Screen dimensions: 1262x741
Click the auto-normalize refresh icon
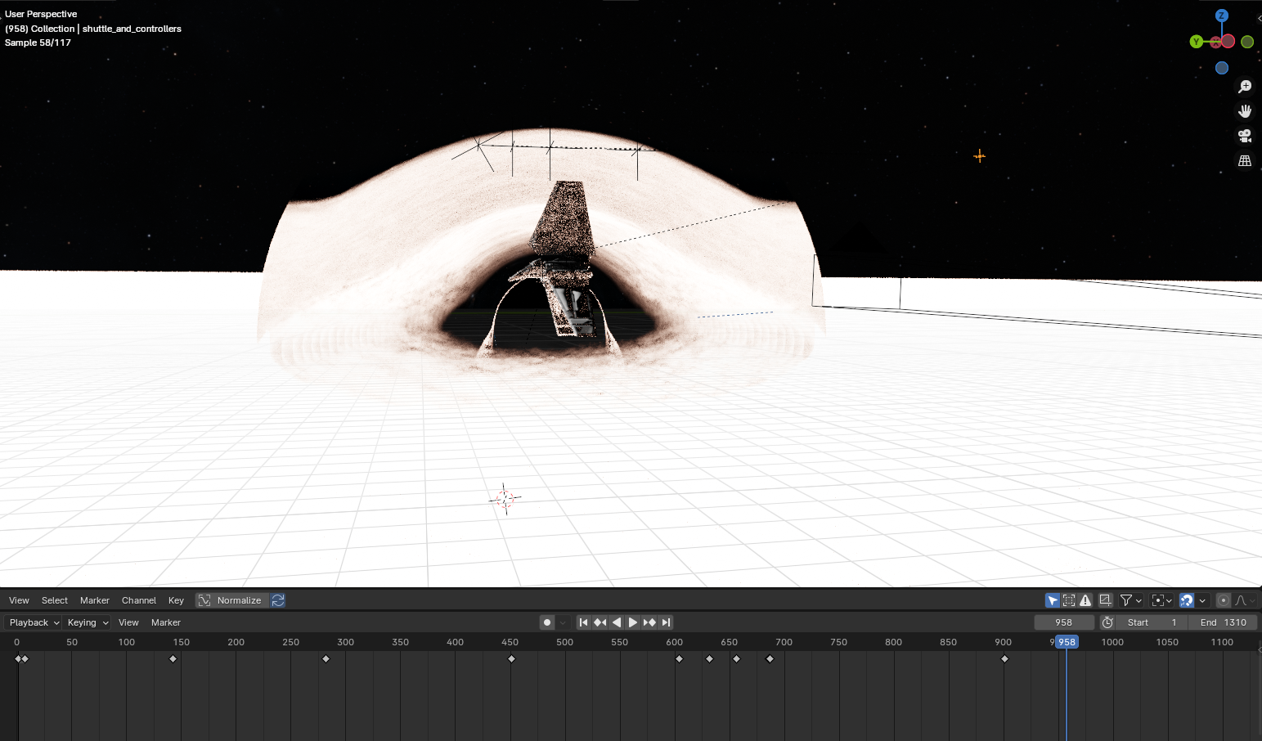coord(278,600)
